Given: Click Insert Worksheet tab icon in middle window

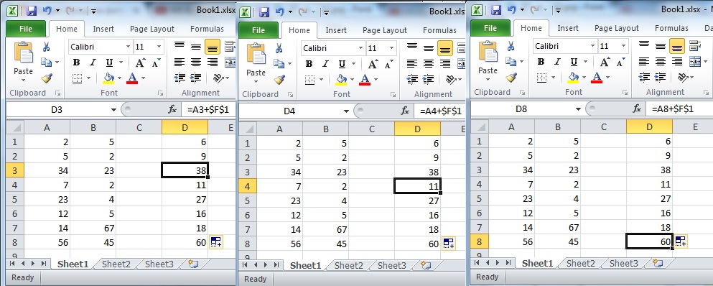Looking at the screenshot, I should click(426, 264).
